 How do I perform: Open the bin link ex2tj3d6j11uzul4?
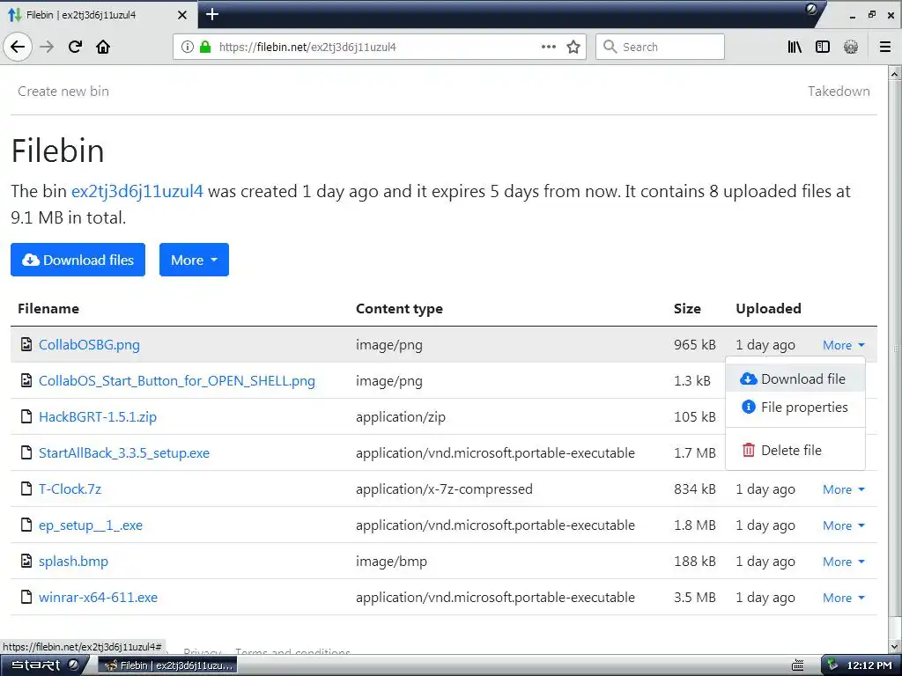pos(137,191)
